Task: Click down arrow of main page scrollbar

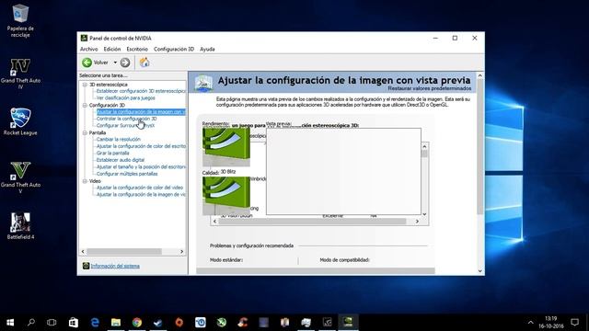Action: point(480,271)
